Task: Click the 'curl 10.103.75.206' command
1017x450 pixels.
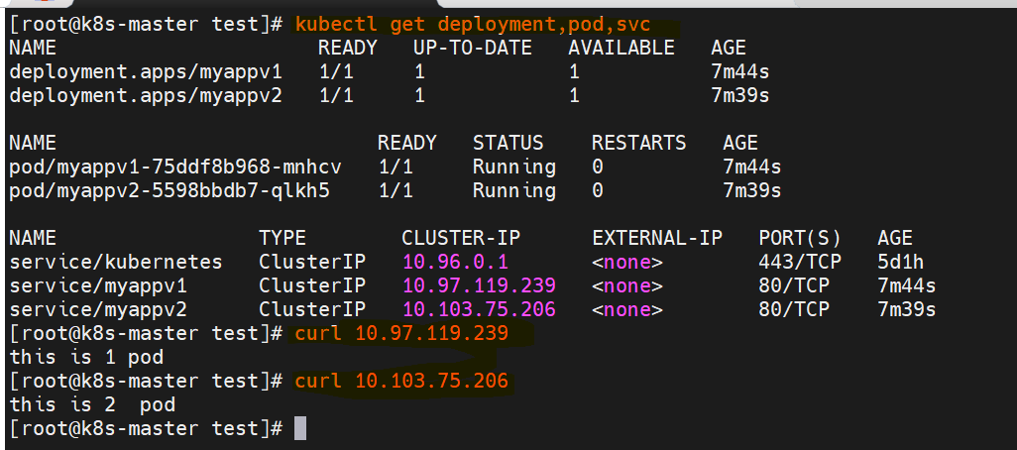Action: (401, 382)
